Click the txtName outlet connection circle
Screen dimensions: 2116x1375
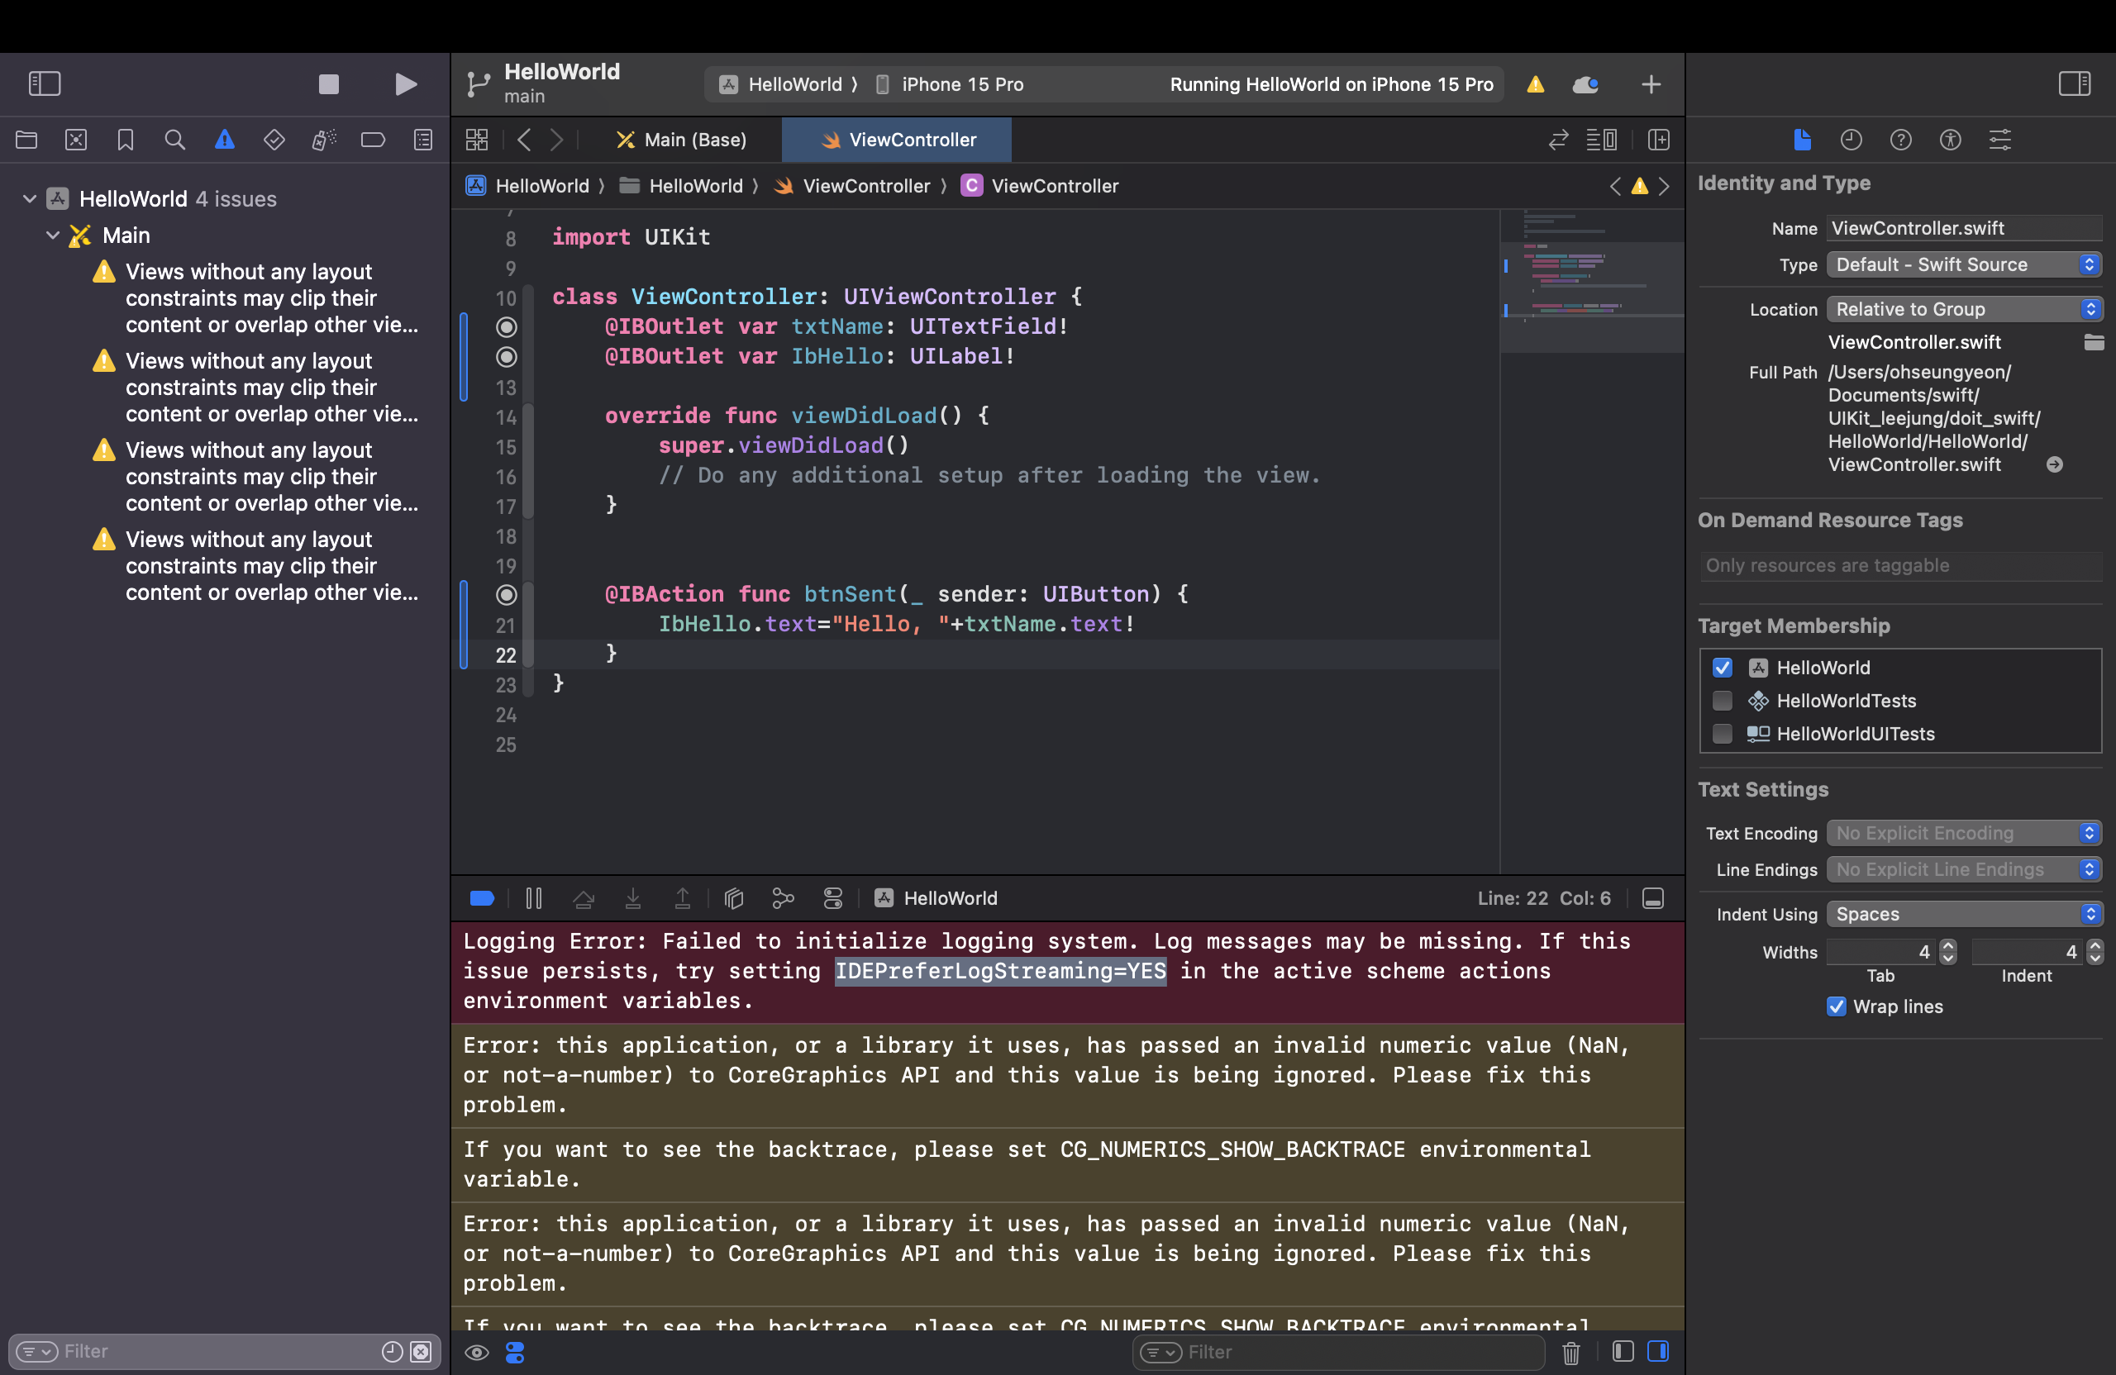(x=506, y=327)
